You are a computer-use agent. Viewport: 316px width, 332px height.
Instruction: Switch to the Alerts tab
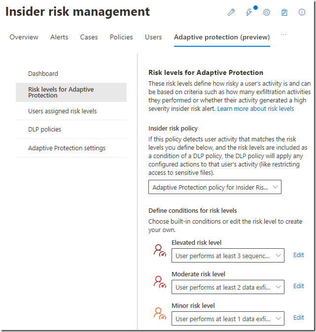coord(59,37)
